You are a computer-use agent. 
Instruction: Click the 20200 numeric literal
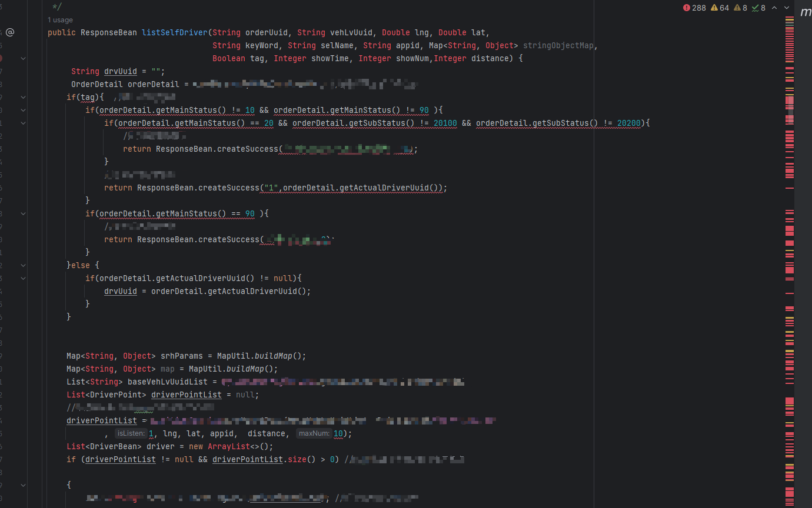[629, 123]
